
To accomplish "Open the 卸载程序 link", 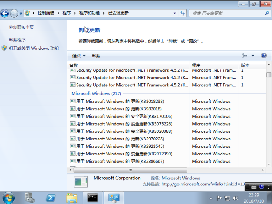I will [17, 40].
